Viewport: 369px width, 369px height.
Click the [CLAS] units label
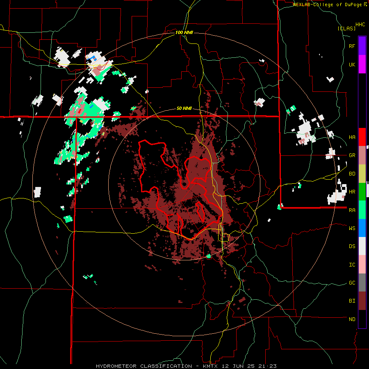(x=346, y=29)
